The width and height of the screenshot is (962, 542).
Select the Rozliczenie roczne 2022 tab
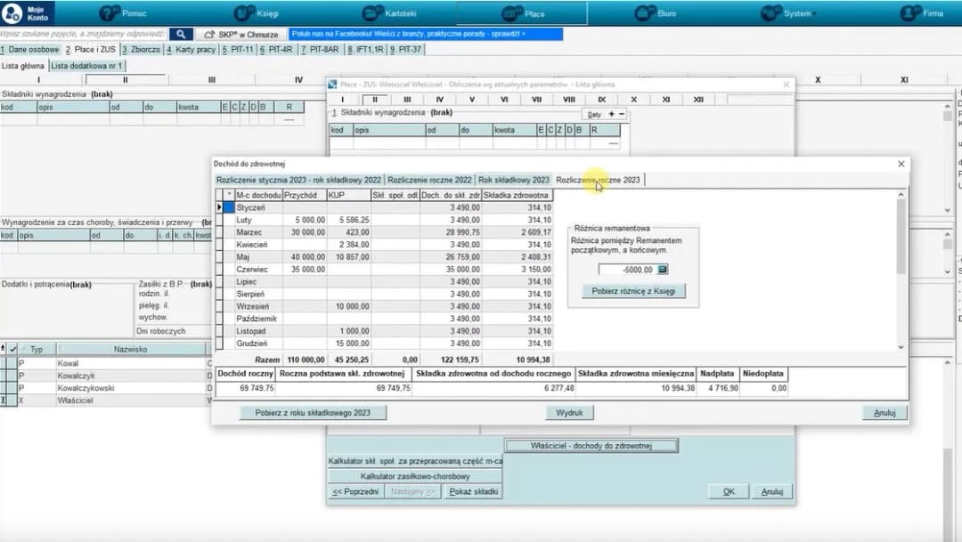[429, 180]
